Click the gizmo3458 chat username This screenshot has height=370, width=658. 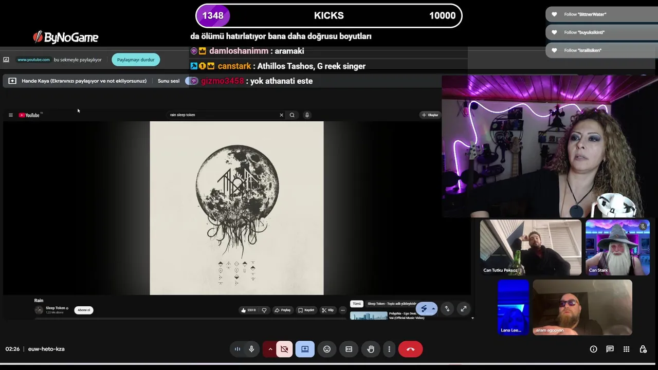222,81
